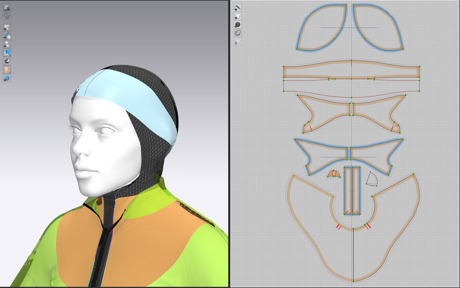Toggle the 3D seamline visibility icon with blue dot
Image resolution: width=460 pixels, height=288 pixels.
point(7,36)
